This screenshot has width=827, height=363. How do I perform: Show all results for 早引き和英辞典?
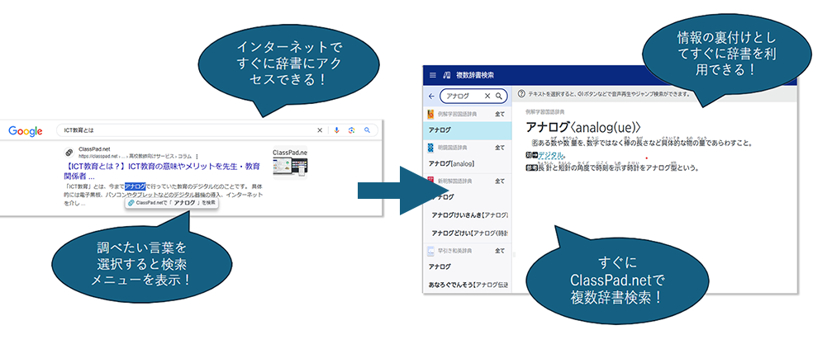pos(499,250)
